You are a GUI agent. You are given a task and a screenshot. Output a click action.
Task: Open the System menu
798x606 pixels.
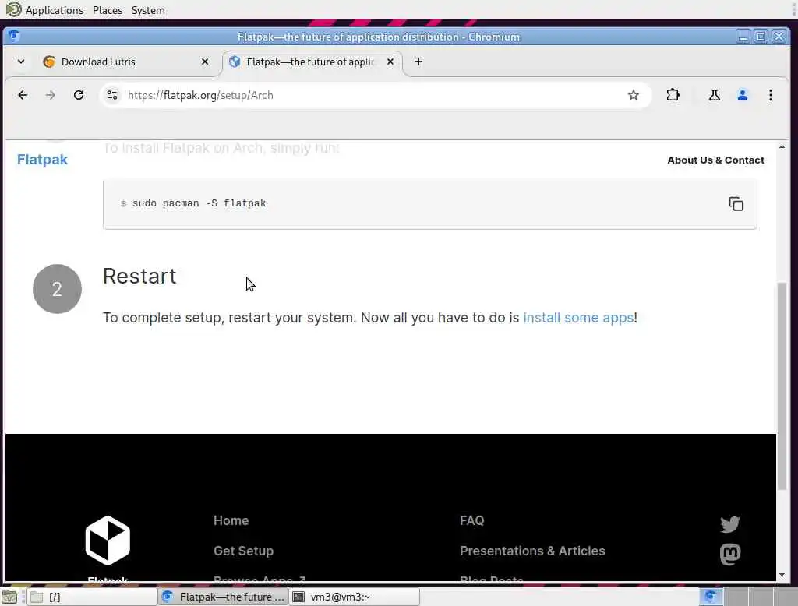148,10
